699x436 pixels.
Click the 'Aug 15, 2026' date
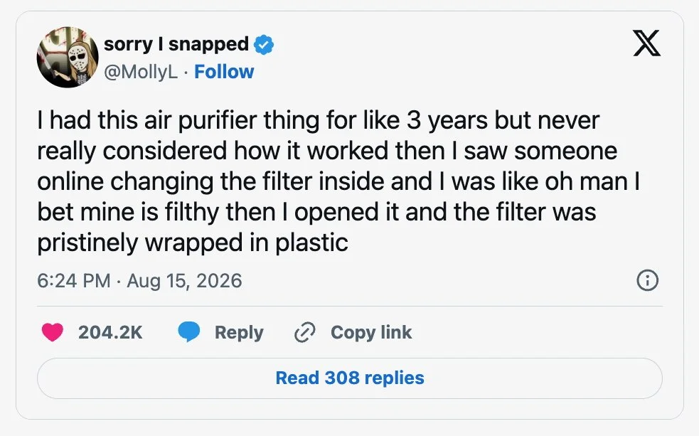pos(184,281)
